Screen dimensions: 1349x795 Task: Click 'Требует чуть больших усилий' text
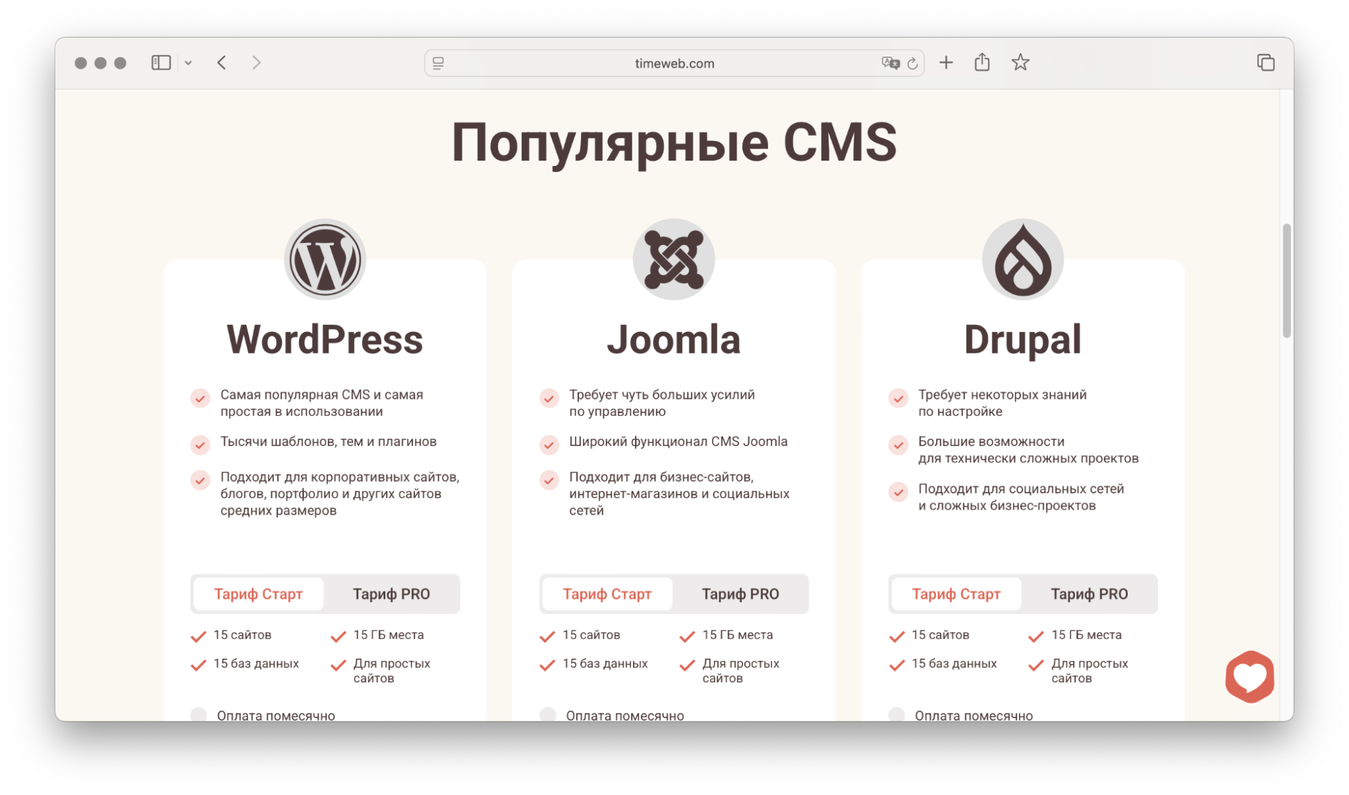click(662, 403)
